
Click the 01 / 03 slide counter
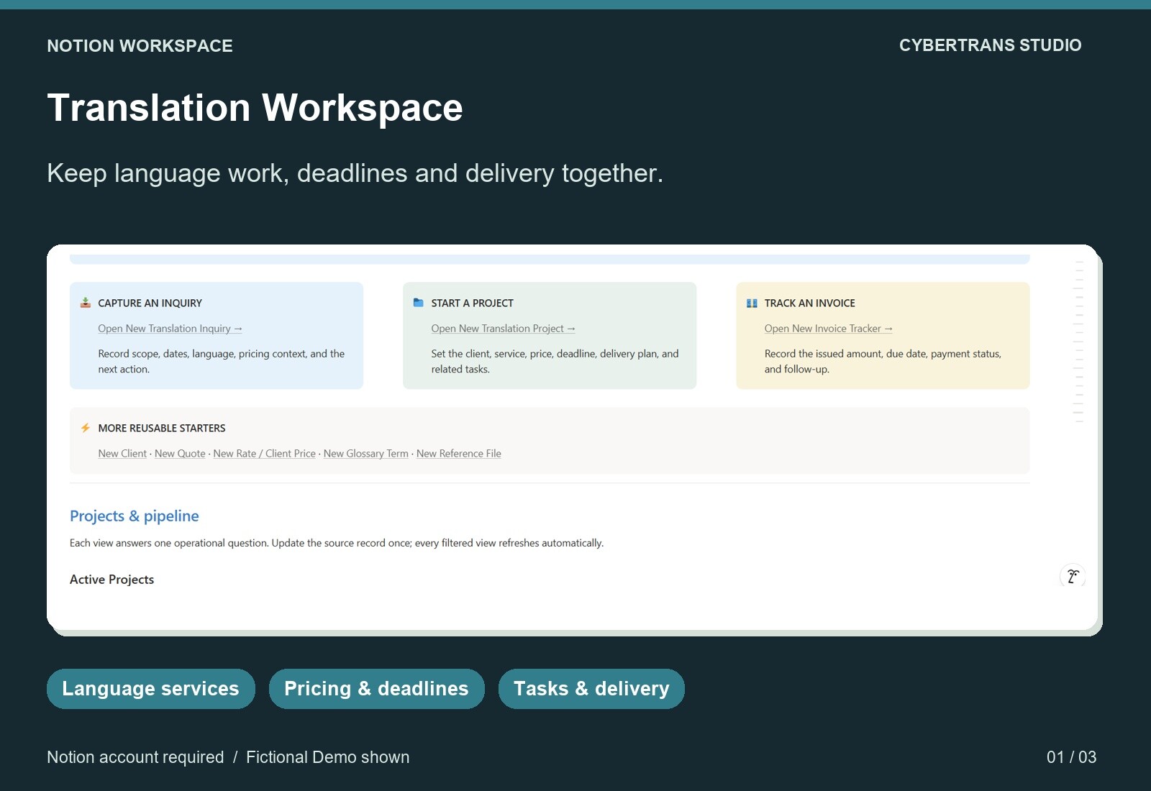[x=1071, y=757]
